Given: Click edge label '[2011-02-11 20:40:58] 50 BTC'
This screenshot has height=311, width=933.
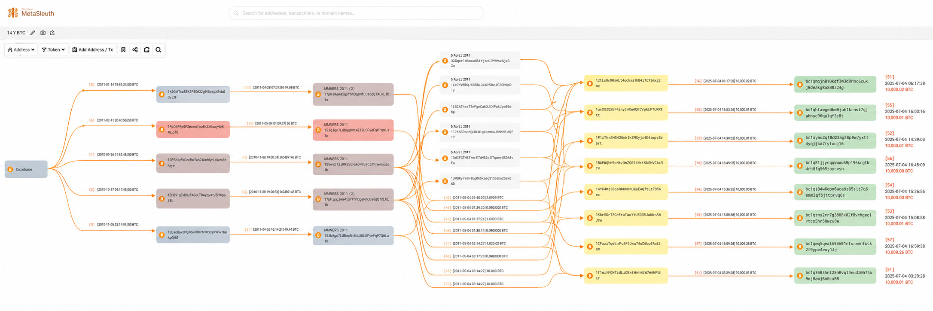Looking at the screenshot, I should (x=117, y=120).
